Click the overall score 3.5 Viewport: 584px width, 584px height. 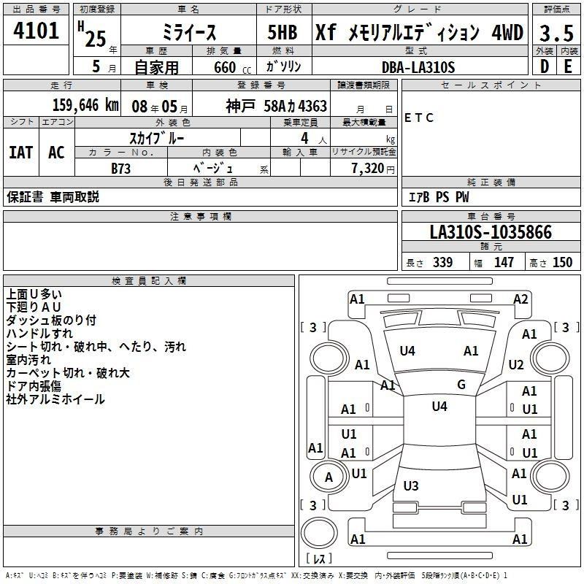pos(556,33)
